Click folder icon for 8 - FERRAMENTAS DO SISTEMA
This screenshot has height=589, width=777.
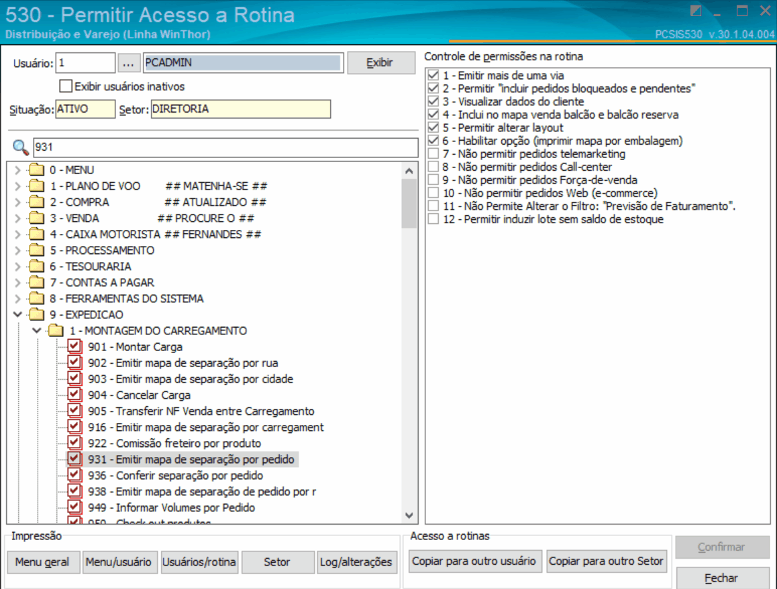point(36,298)
